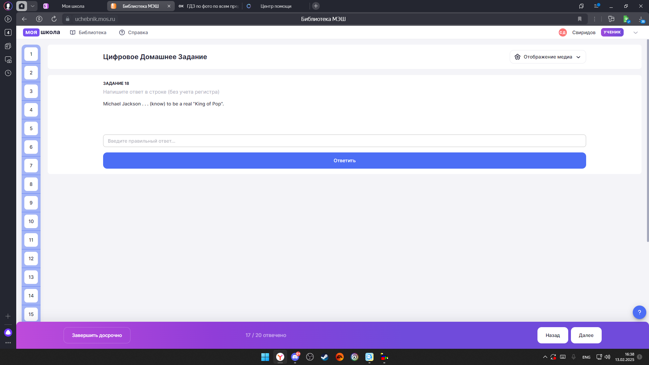Open the history clock icon in sidebar

[8, 73]
